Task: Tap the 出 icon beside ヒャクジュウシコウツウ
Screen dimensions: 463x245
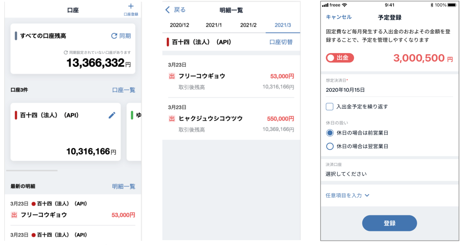Action: coord(172,119)
